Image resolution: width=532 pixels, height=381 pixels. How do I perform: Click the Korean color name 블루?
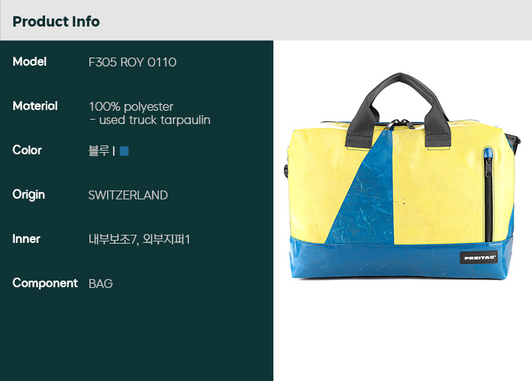point(99,151)
